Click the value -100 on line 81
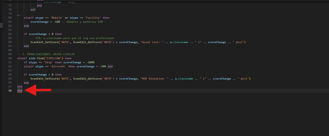This screenshot has width=329, height=136. [x=56, y=22]
